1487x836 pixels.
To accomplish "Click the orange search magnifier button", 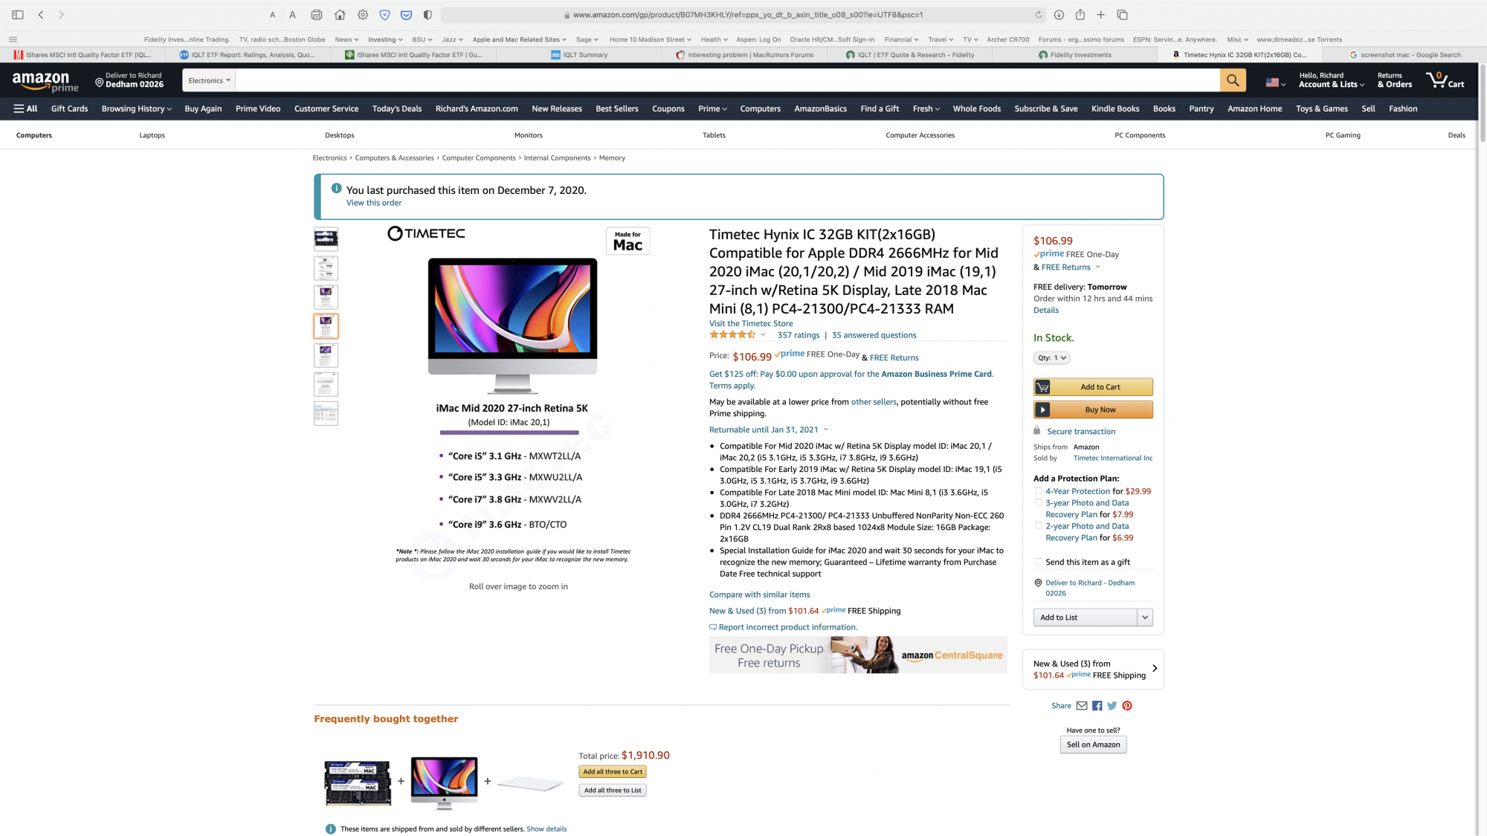I will 1232,80.
